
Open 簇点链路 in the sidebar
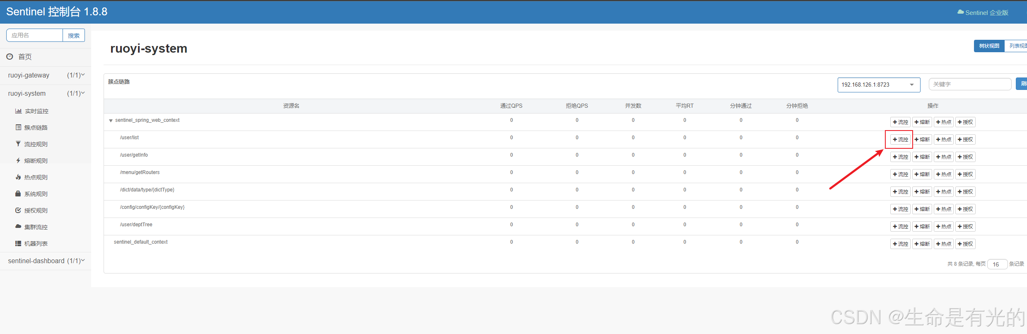36,128
